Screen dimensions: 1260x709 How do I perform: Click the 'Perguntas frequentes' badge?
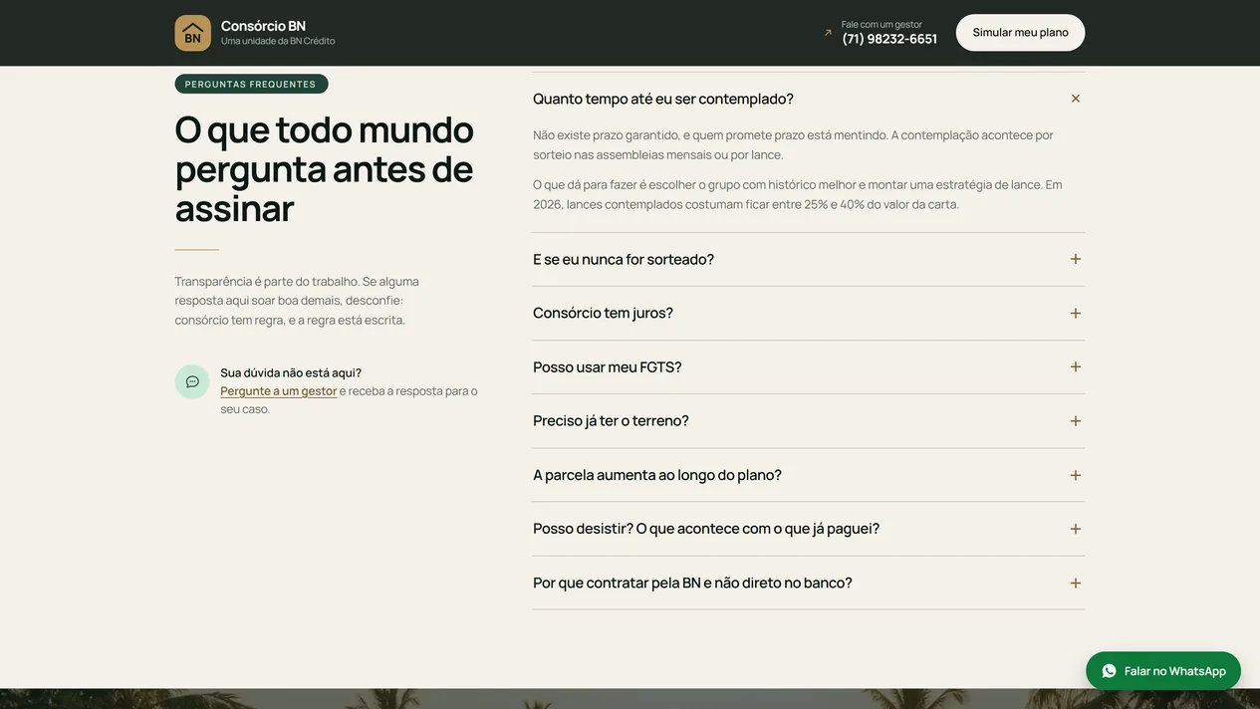pos(251,84)
